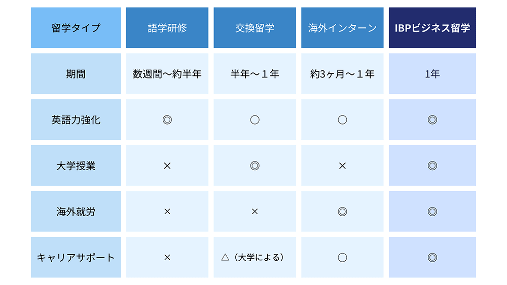Click the × mark for 語学研修 キャリアサポート

click(x=167, y=257)
